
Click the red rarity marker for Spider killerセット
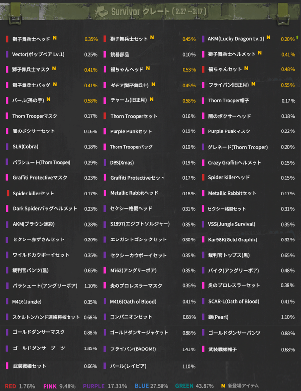pyautogui.click(x=7, y=193)
